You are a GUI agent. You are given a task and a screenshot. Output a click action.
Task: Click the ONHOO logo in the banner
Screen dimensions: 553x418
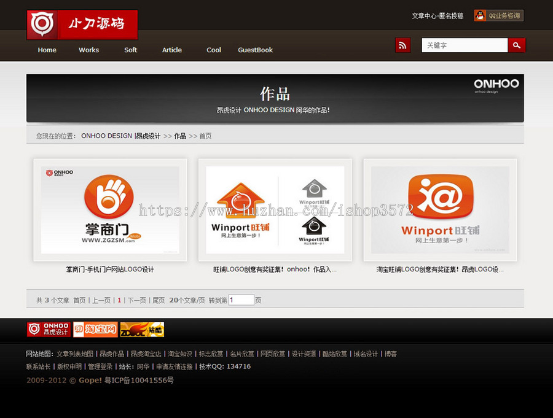pos(497,85)
